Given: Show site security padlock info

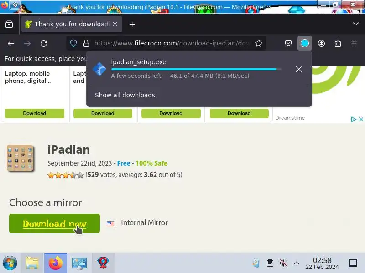Looking at the screenshot, I should [x=86, y=43].
